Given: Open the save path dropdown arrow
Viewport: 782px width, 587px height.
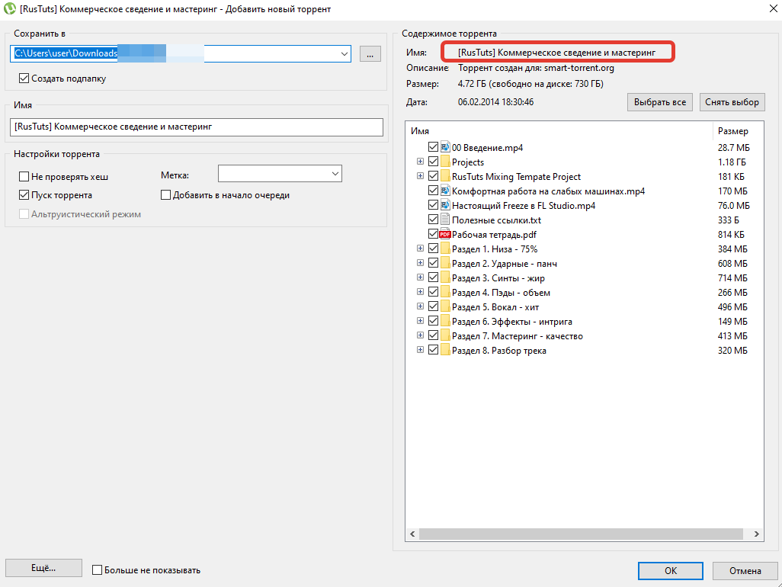Looking at the screenshot, I should [344, 53].
